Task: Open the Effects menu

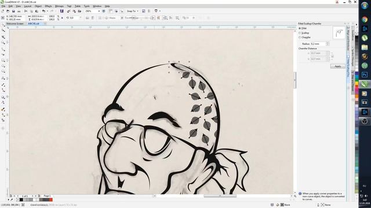Action: coord(48,6)
